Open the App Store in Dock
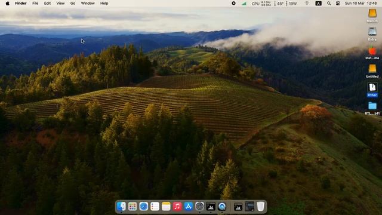Viewport: 382px width, 215px height. [189, 207]
